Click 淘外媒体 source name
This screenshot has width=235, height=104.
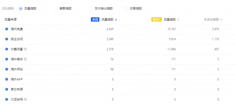point(17,59)
